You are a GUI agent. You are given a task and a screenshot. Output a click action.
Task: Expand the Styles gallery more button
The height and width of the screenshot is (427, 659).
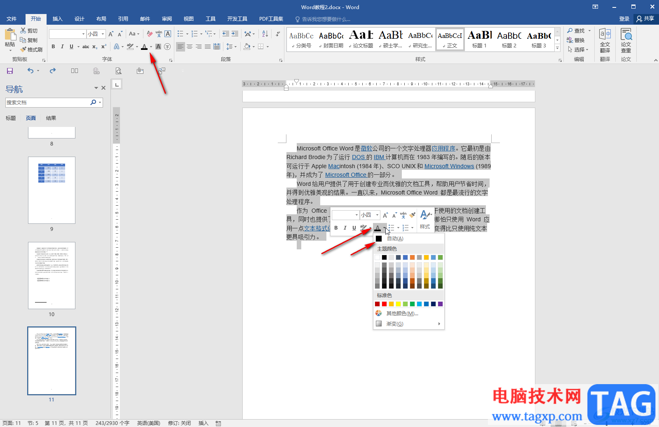pyautogui.click(x=557, y=48)
